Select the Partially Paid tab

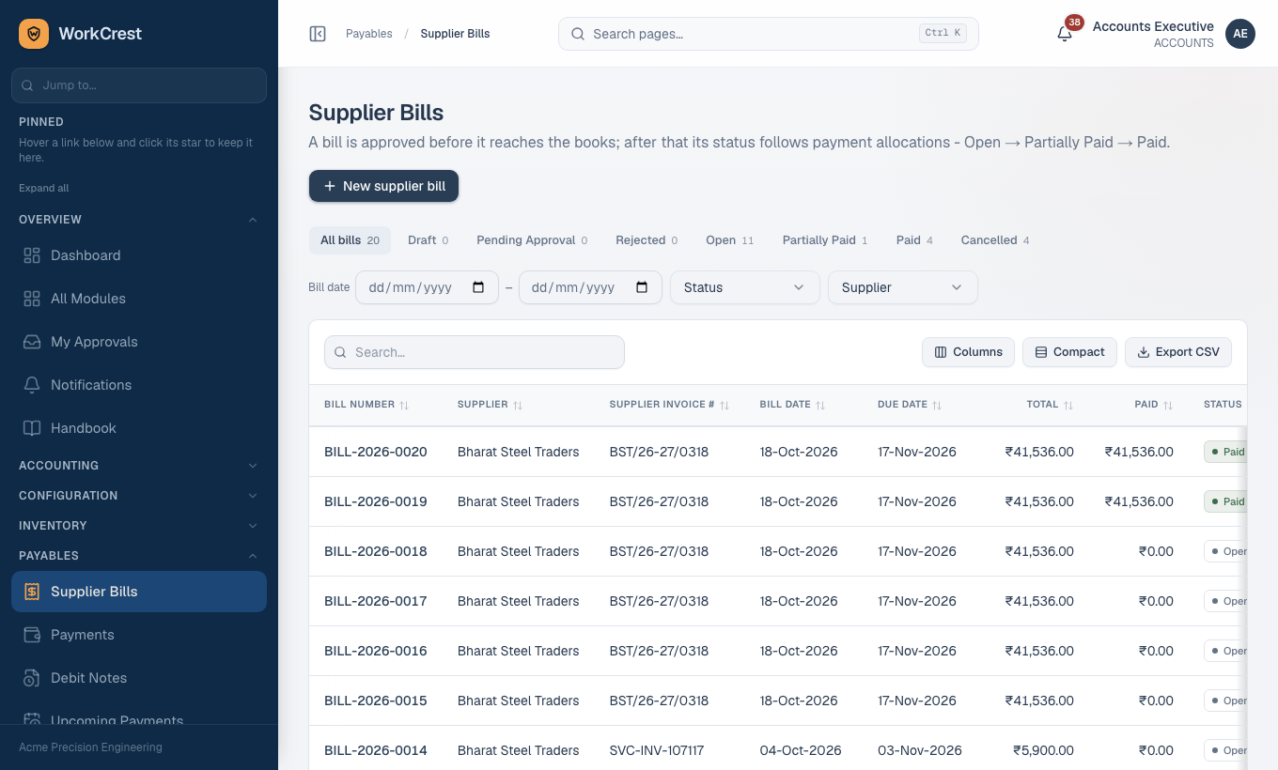[x=825, y=240]
